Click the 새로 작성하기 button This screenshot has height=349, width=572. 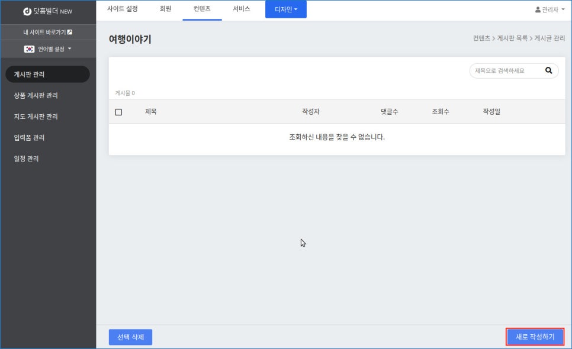click(x=535, y=337)
